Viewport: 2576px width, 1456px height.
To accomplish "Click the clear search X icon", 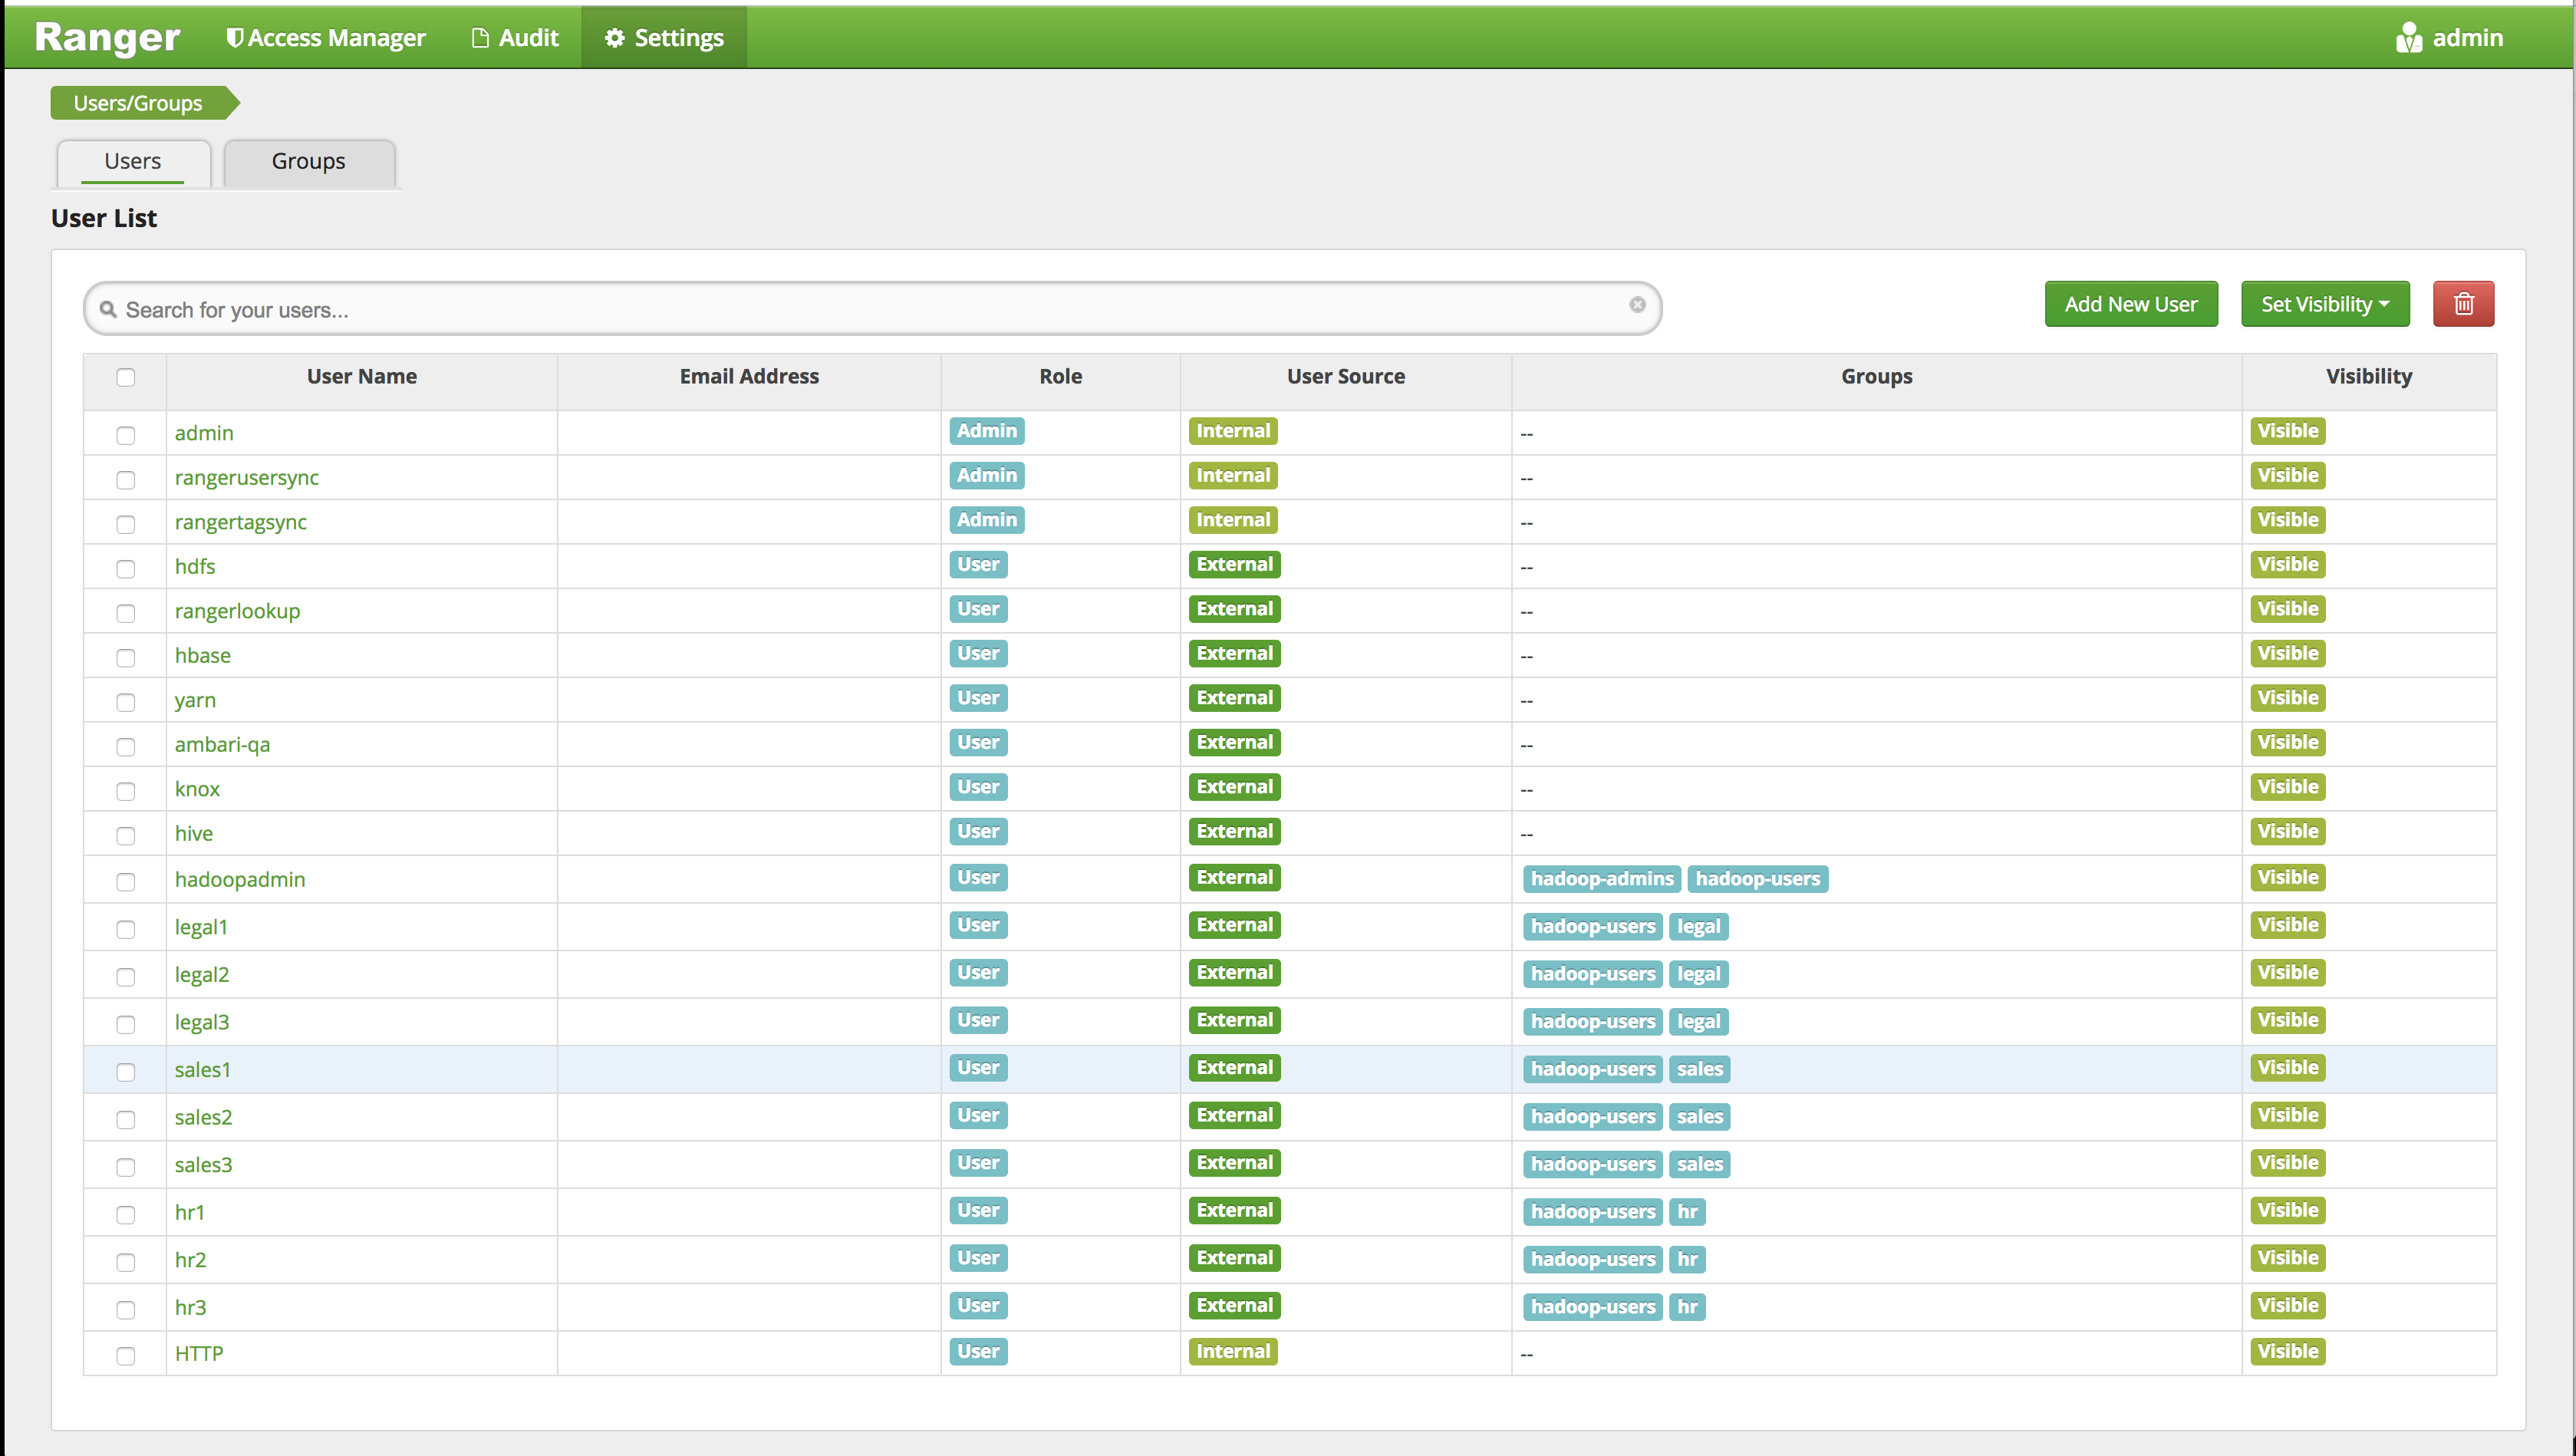I will 1637,304.
